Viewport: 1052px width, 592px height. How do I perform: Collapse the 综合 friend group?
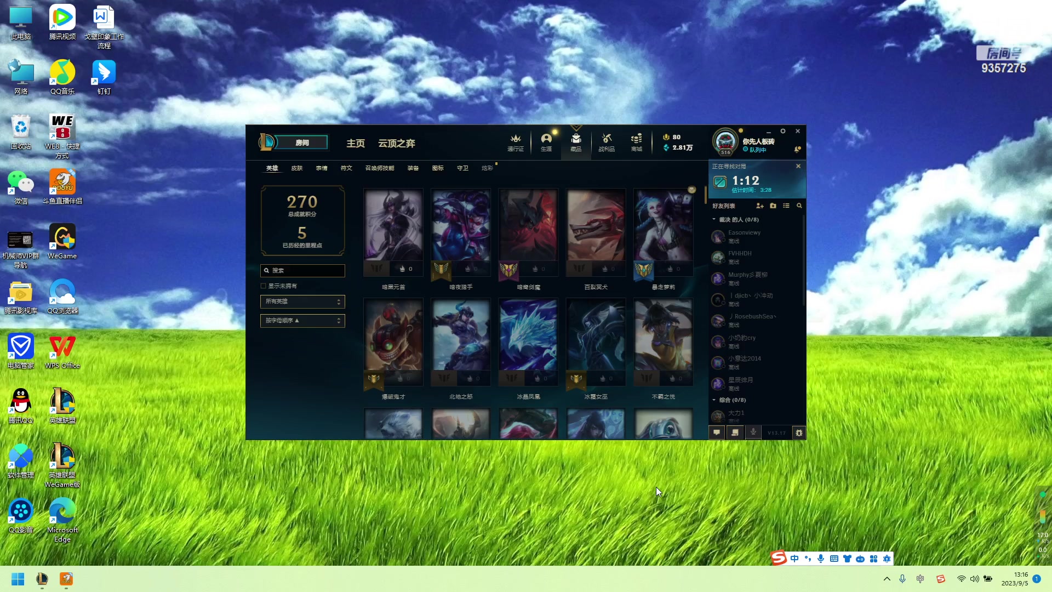point(714,400)
